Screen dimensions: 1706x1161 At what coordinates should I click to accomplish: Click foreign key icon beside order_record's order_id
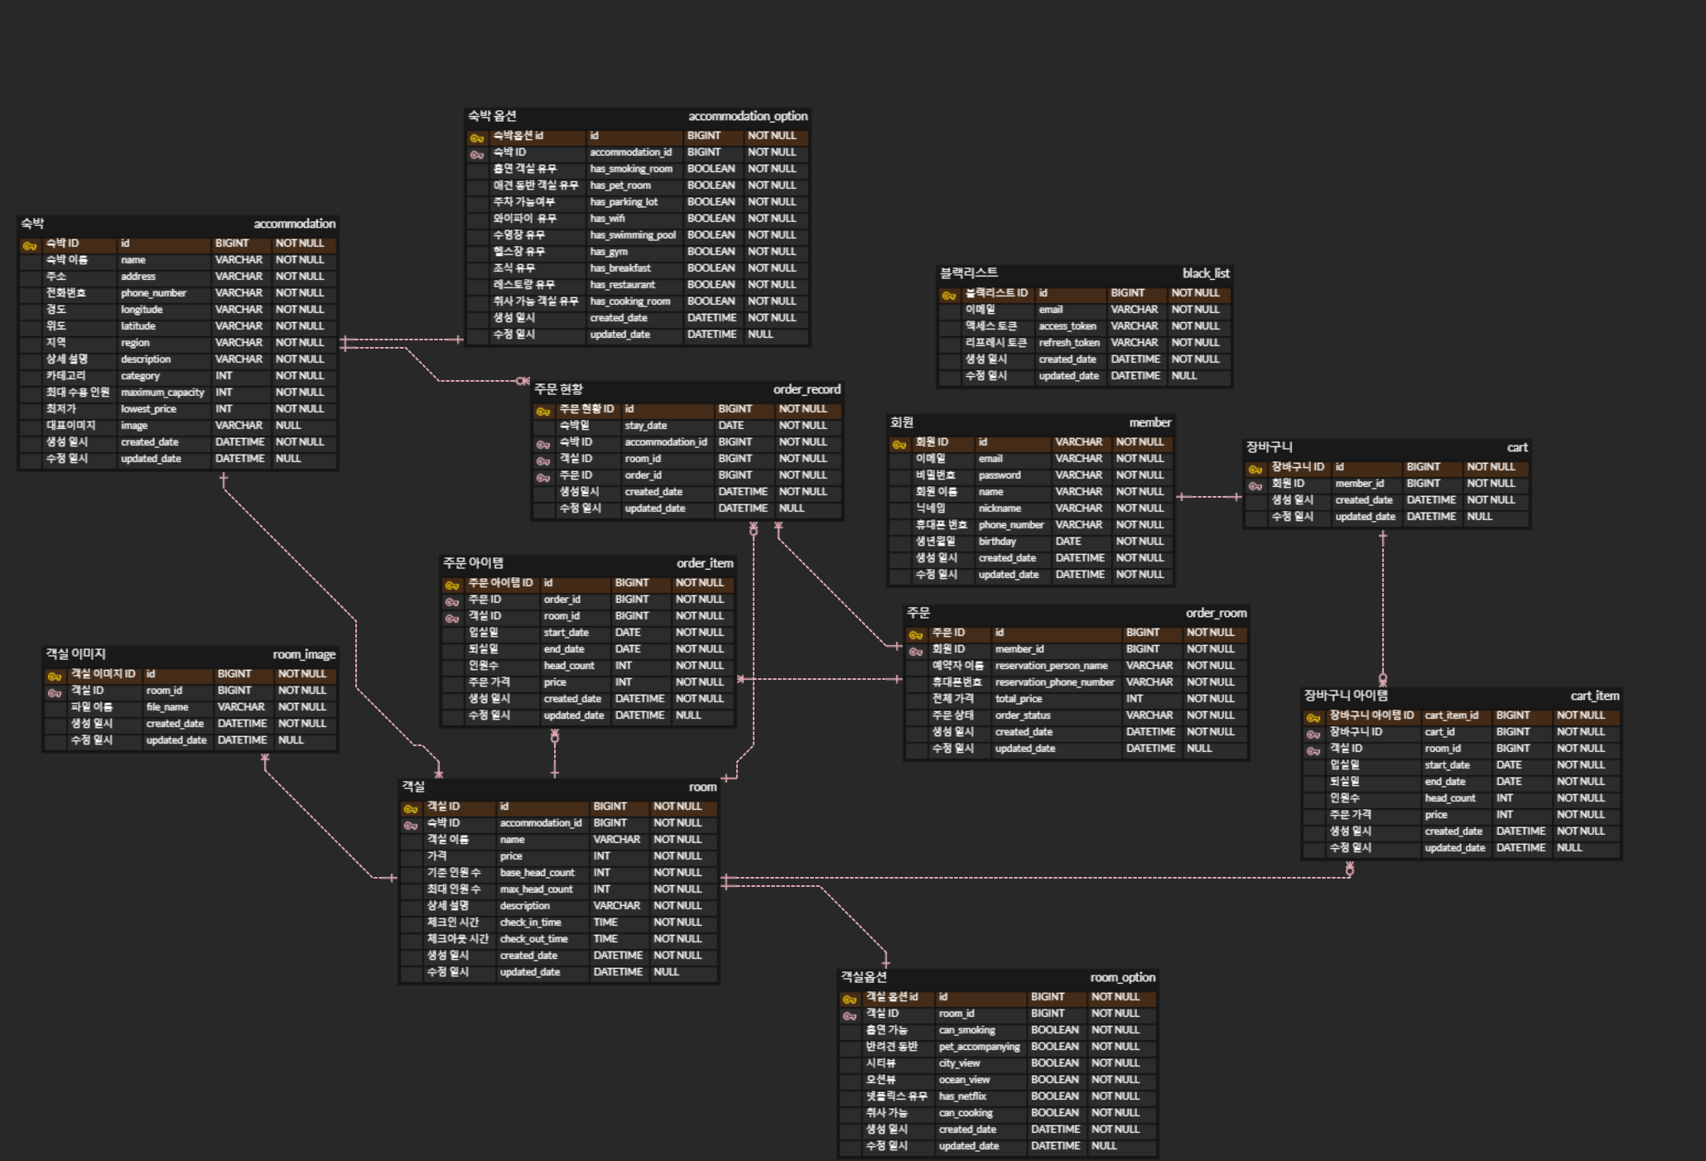543,477
